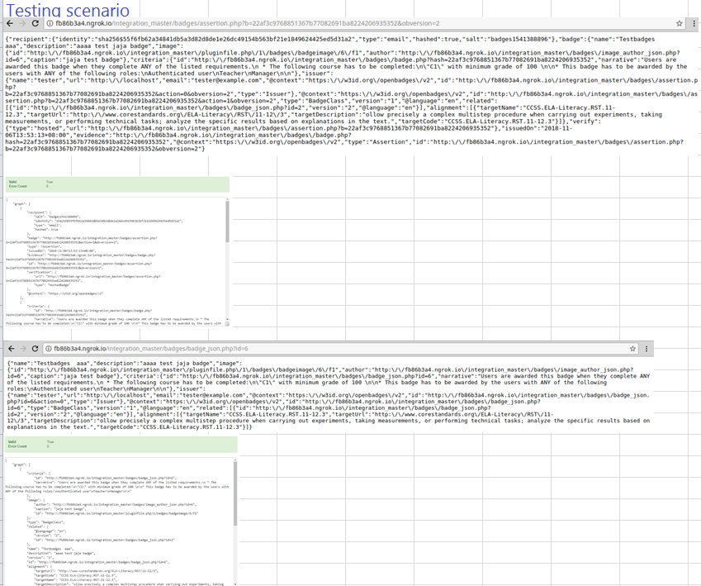Reload the assertion.php page
701x586 pixels.
36,23
